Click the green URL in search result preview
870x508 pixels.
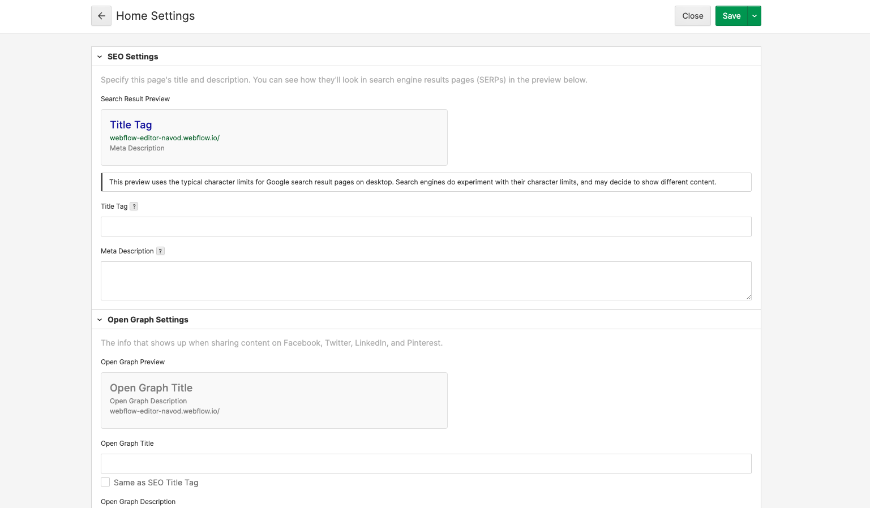165,138
